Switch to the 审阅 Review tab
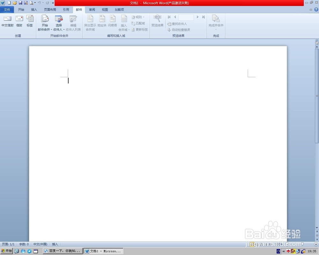This screenshot has height=255, width=319. point(92,10)
